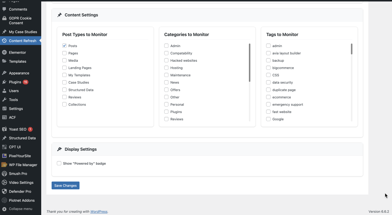
Task: Click the Tools wrench icon
Action: [x=4, y=100]
